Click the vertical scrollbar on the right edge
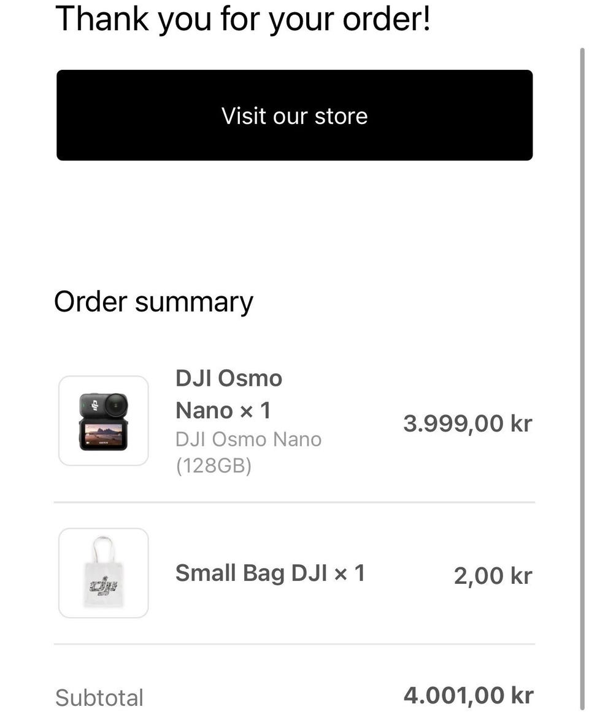The height and width of the screenshot is (720, 589). [x=583, y=381]
